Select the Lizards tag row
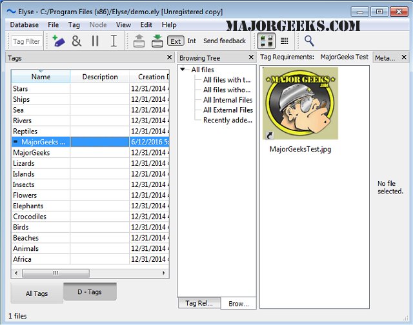This screenshot has height=325, width=413. (x=90, y=163)
